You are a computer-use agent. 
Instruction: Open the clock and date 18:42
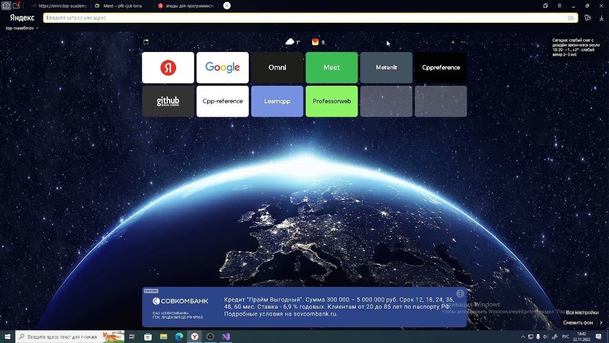(581, 337)
